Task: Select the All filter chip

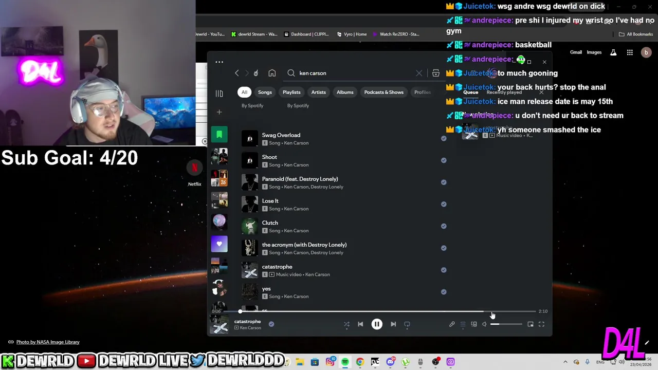Action: point(244,92)
